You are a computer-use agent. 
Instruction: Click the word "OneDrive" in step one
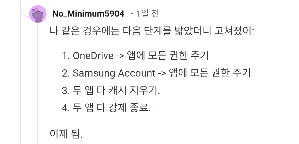(93, 56)
